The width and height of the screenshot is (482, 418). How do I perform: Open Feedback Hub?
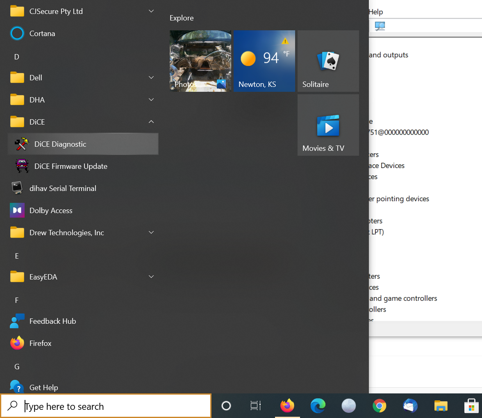click(x=52, y=321)
